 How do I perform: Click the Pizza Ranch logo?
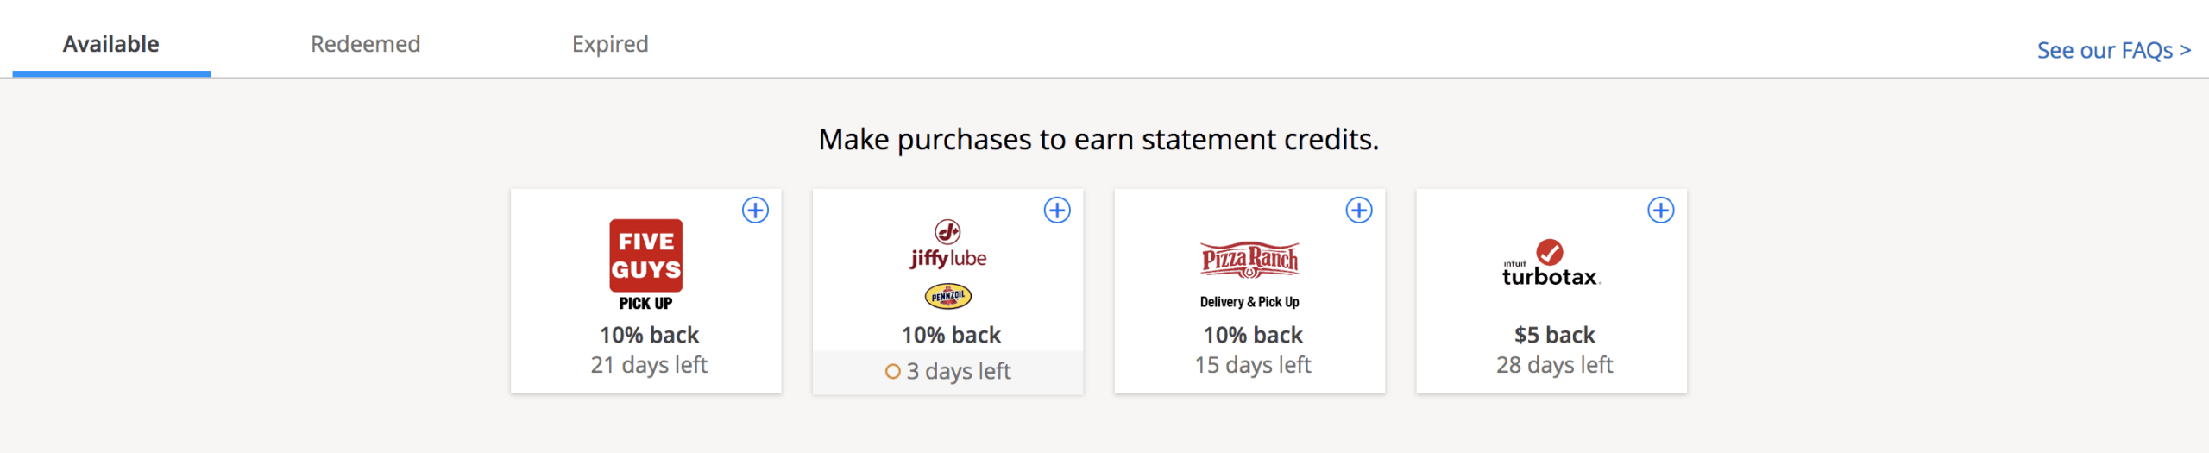[1250, 260]
